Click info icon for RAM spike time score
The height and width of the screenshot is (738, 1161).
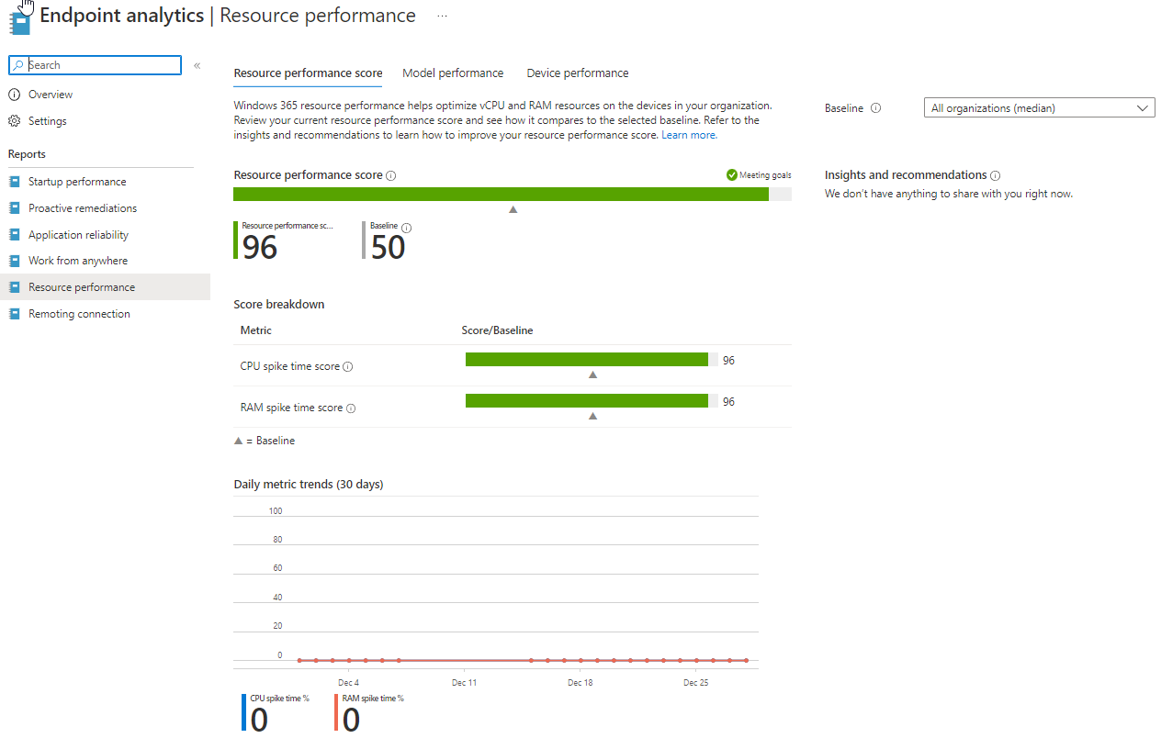tap(351, 408)
